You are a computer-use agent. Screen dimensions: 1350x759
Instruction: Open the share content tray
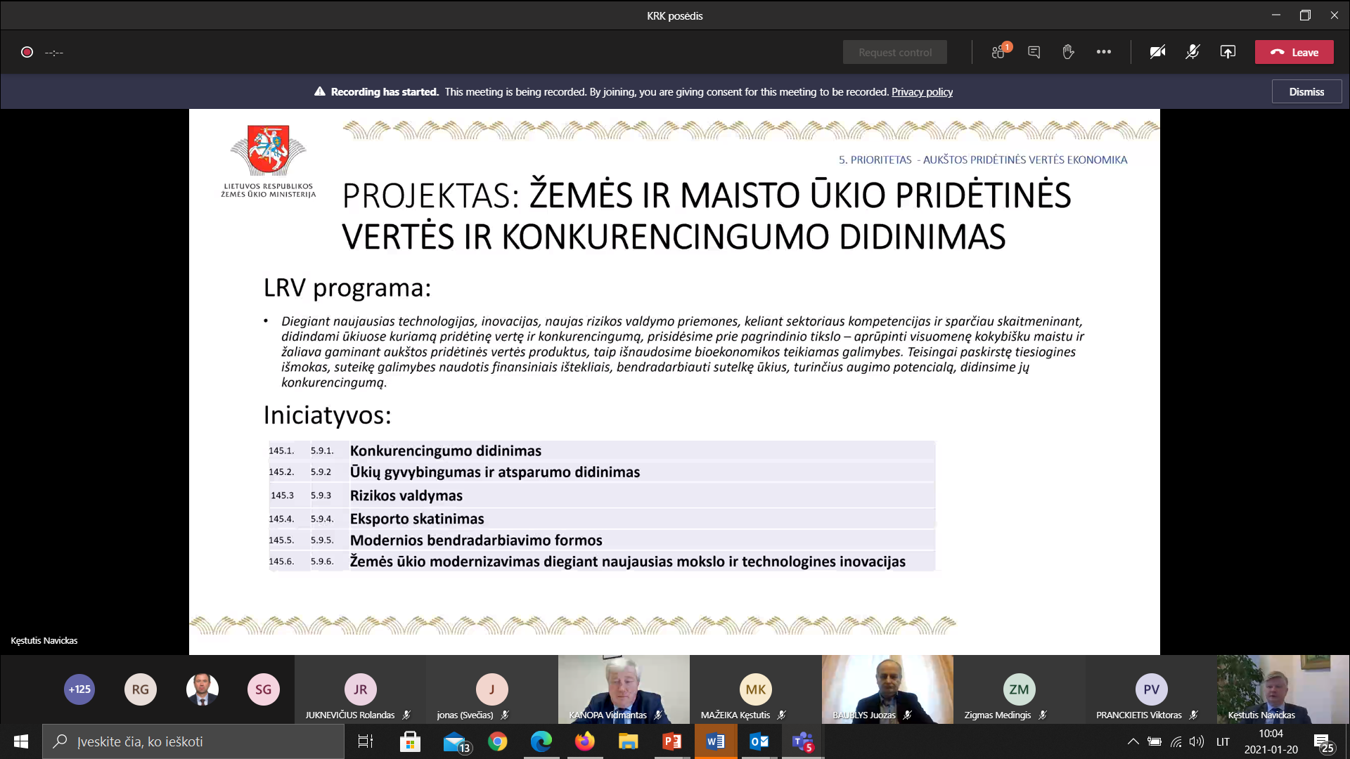pyautogui.click(x=1228, y=52)
